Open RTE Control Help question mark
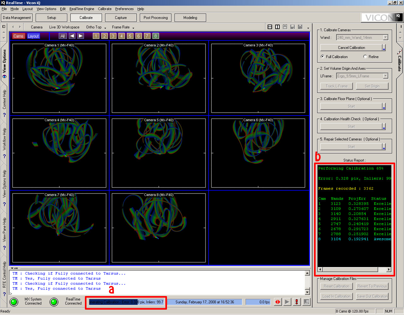 point(4,294)
